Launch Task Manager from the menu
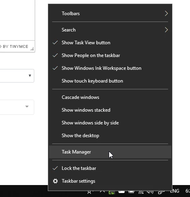Screen dimensions: 190x197 click(x=110, y=152)
